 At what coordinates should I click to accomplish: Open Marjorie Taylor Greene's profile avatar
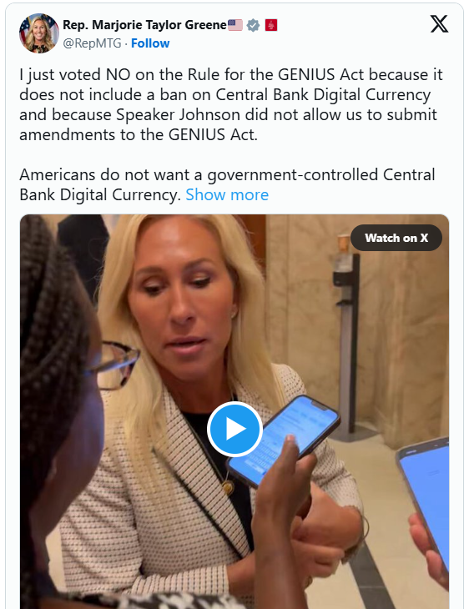[x=39, y=33]
